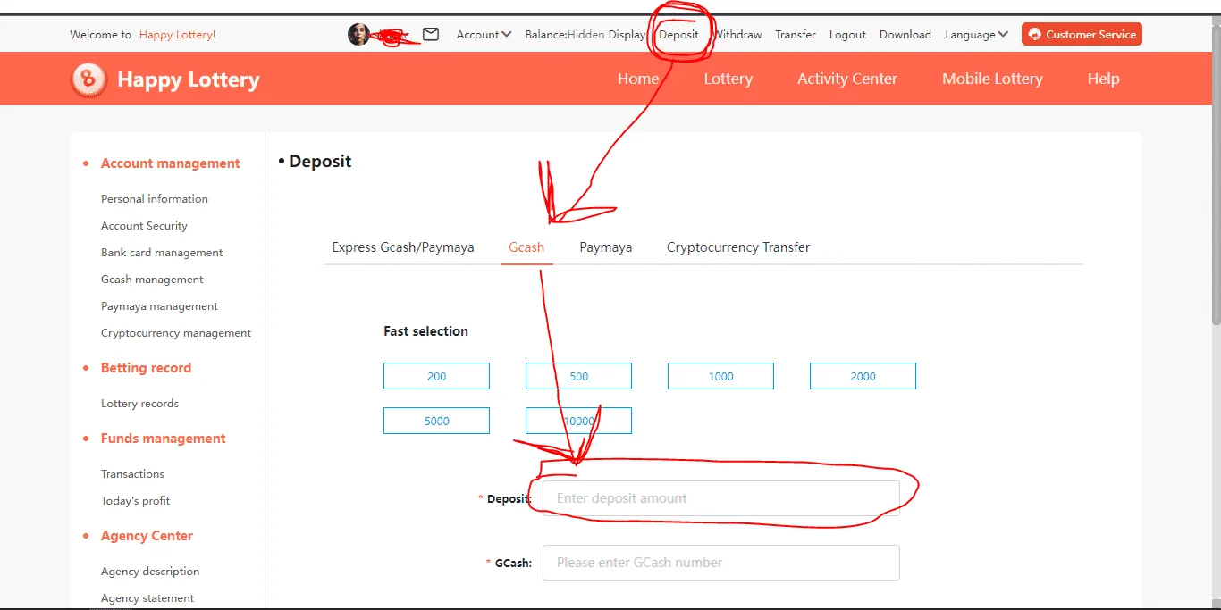Click Logout link
This screenshot has height=610, width=1221.
tap(847, 35)
